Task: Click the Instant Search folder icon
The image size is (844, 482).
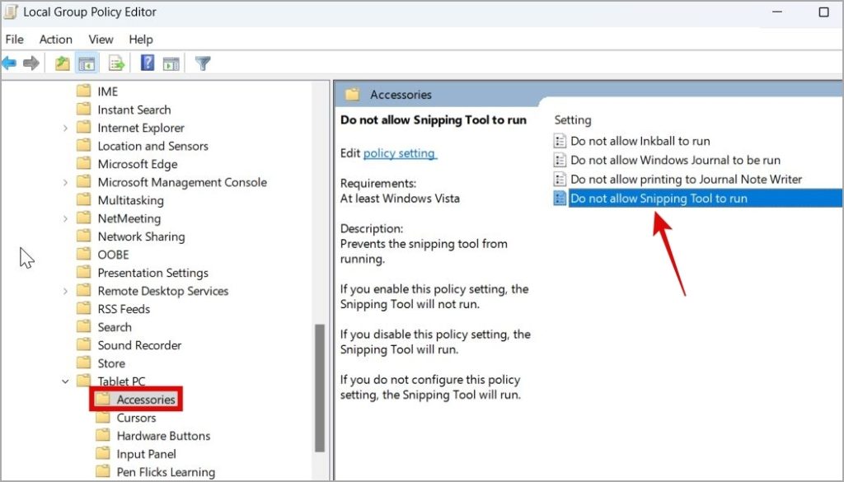Action: coord(83,110)
